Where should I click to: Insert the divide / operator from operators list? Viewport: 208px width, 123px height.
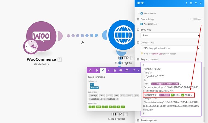pos(93,107)
